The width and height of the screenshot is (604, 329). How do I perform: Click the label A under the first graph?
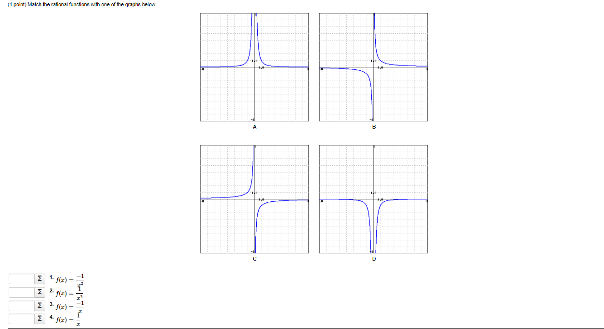pos(254,127)
